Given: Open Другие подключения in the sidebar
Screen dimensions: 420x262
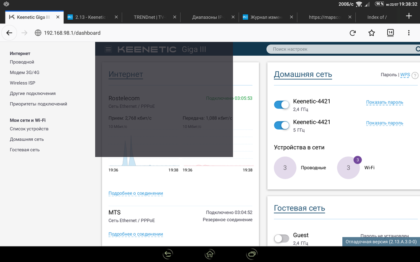Looking at the screenshot, I should point(33,93).
